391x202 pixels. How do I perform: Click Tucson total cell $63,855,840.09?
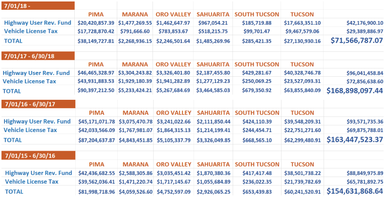click(x=301, y=90)
